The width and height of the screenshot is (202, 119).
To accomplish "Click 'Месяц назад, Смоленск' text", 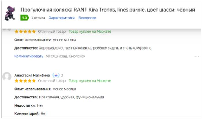I will (66, 56).
